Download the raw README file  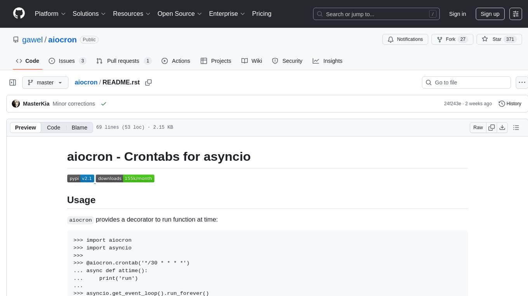[502, 127]
